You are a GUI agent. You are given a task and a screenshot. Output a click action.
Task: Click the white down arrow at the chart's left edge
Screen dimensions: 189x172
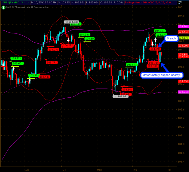3,64
